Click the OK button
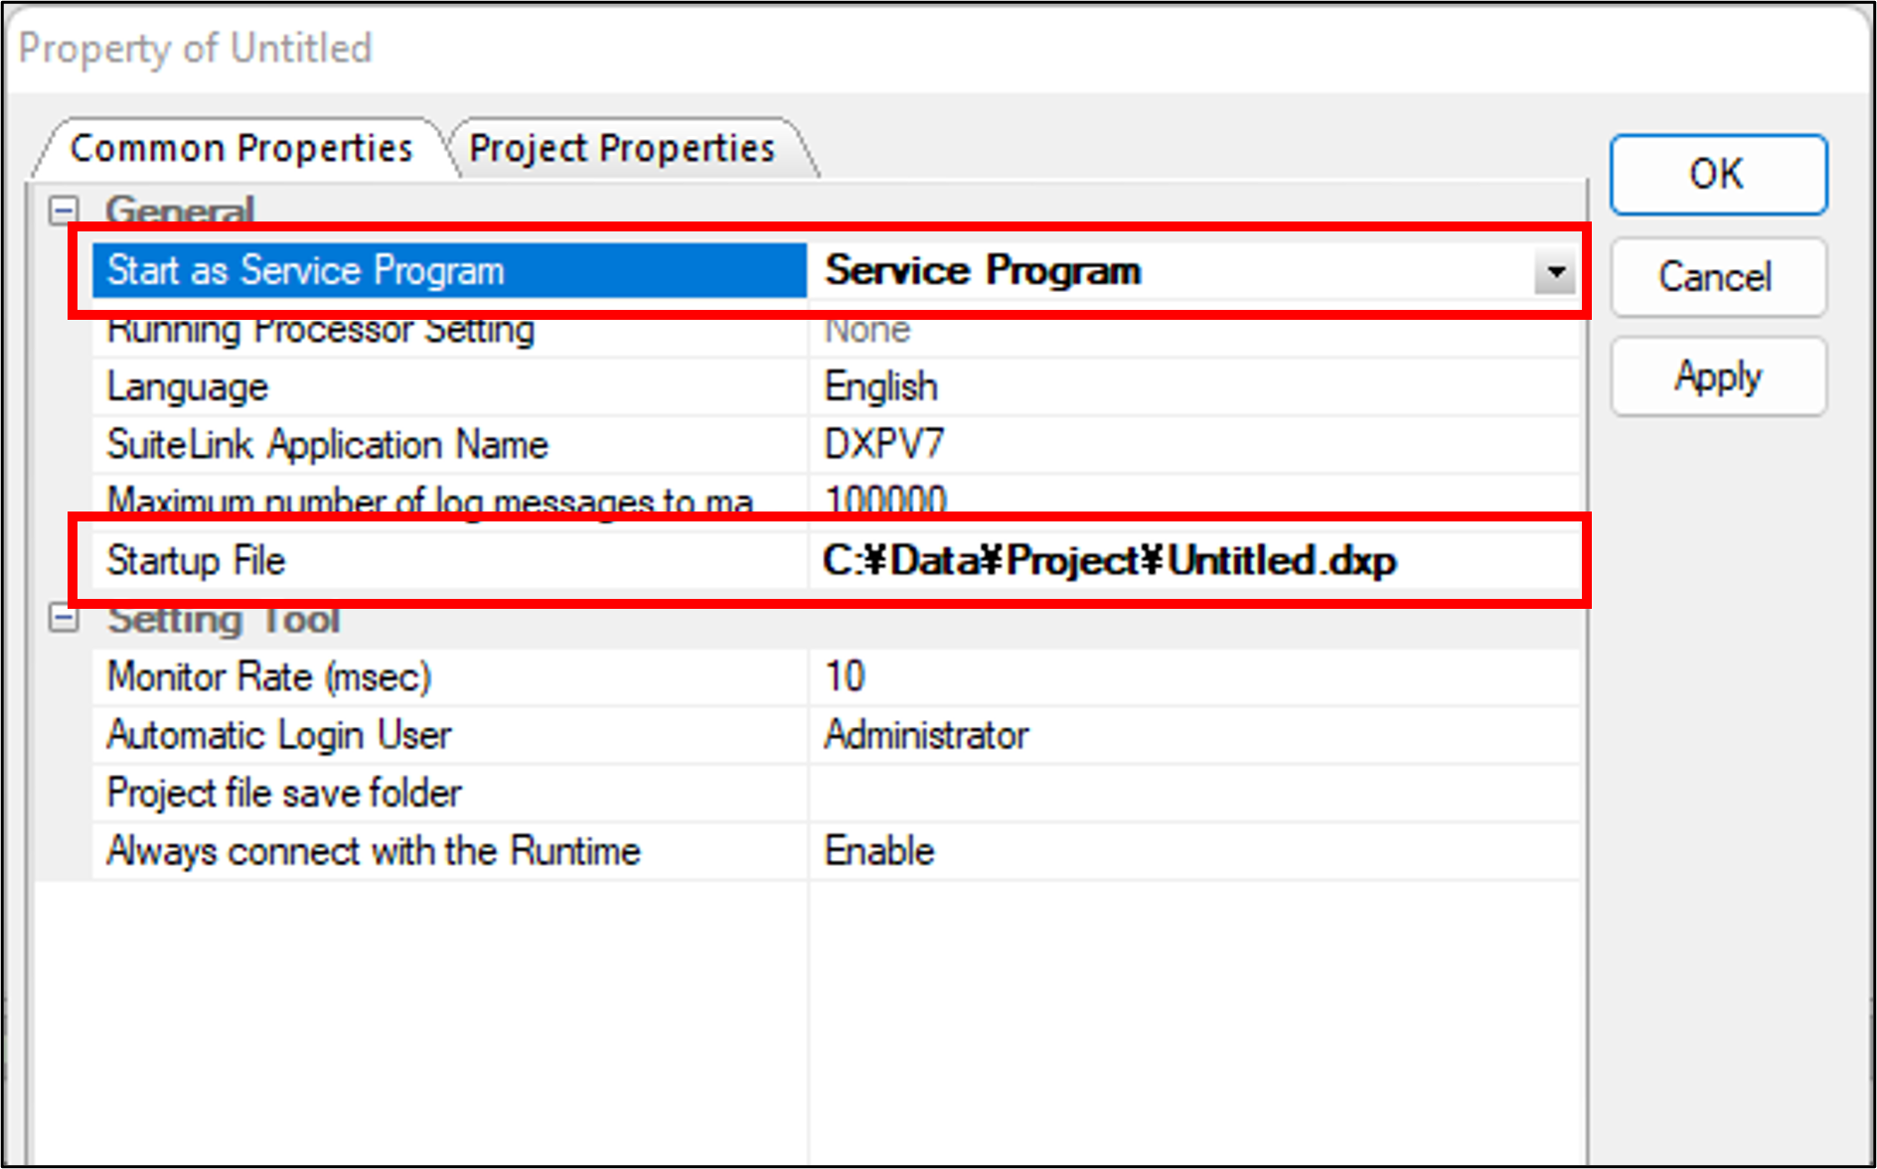 (1717, 175)
